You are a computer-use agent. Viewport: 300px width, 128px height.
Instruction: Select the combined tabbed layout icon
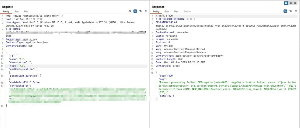[x=295, y=3]
